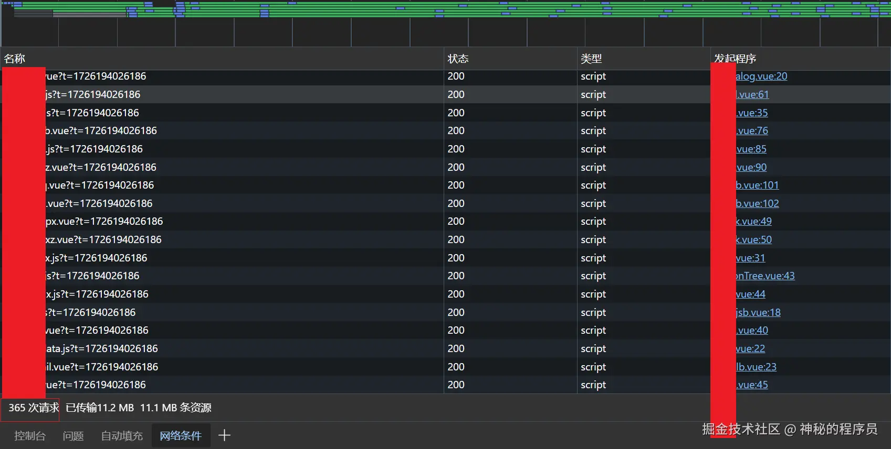Viewport: 891px width, 449px height.
Task: Switch to the 控制台 tab
Action: (30, 436)
